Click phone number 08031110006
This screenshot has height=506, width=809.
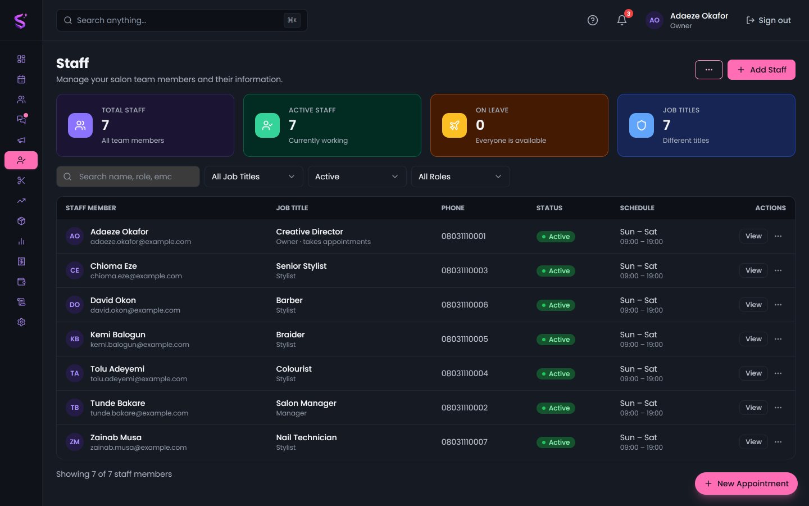[465, 305]
